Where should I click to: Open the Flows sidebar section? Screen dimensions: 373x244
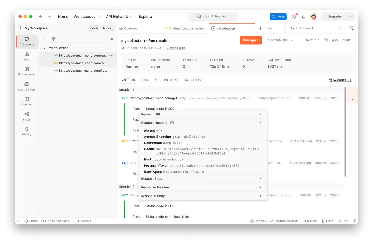27,116
